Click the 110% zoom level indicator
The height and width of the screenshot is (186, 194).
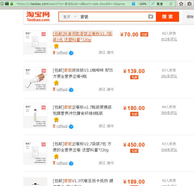pyautogui.click(x=143, y=4)
